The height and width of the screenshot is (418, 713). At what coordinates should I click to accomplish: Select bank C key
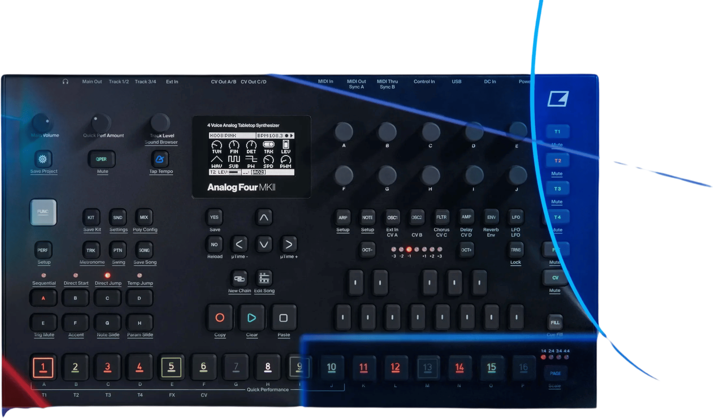click(x=107, y=298)
